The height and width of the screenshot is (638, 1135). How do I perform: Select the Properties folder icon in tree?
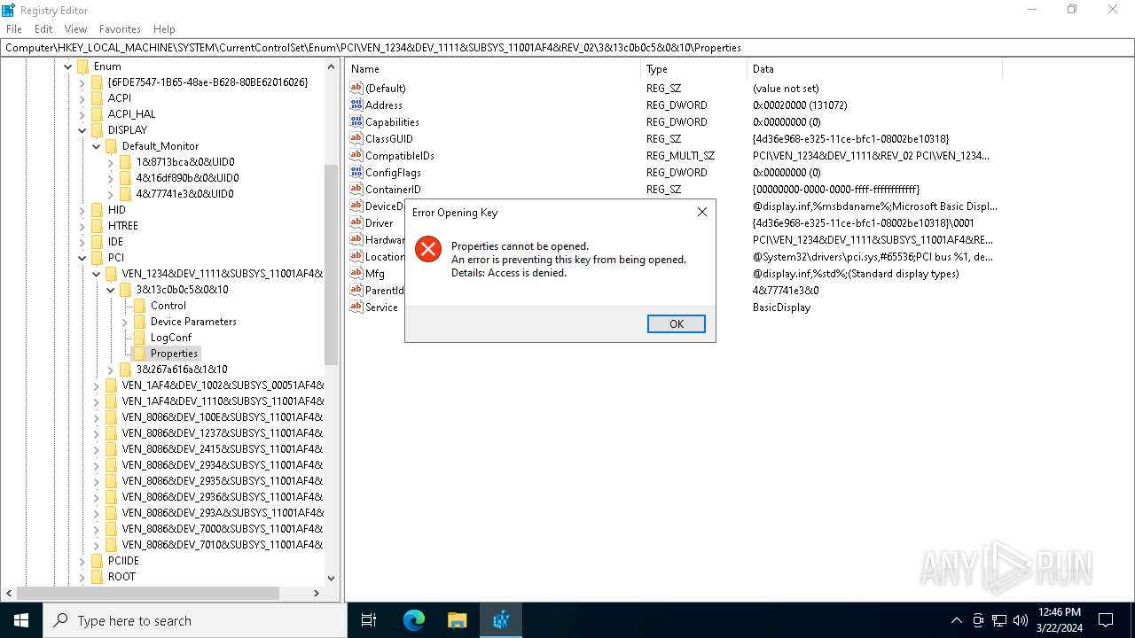pyautogui.click(x=139, y=354)
